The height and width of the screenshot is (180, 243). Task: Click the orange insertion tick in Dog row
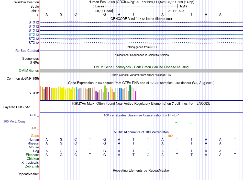click(170, 151)
